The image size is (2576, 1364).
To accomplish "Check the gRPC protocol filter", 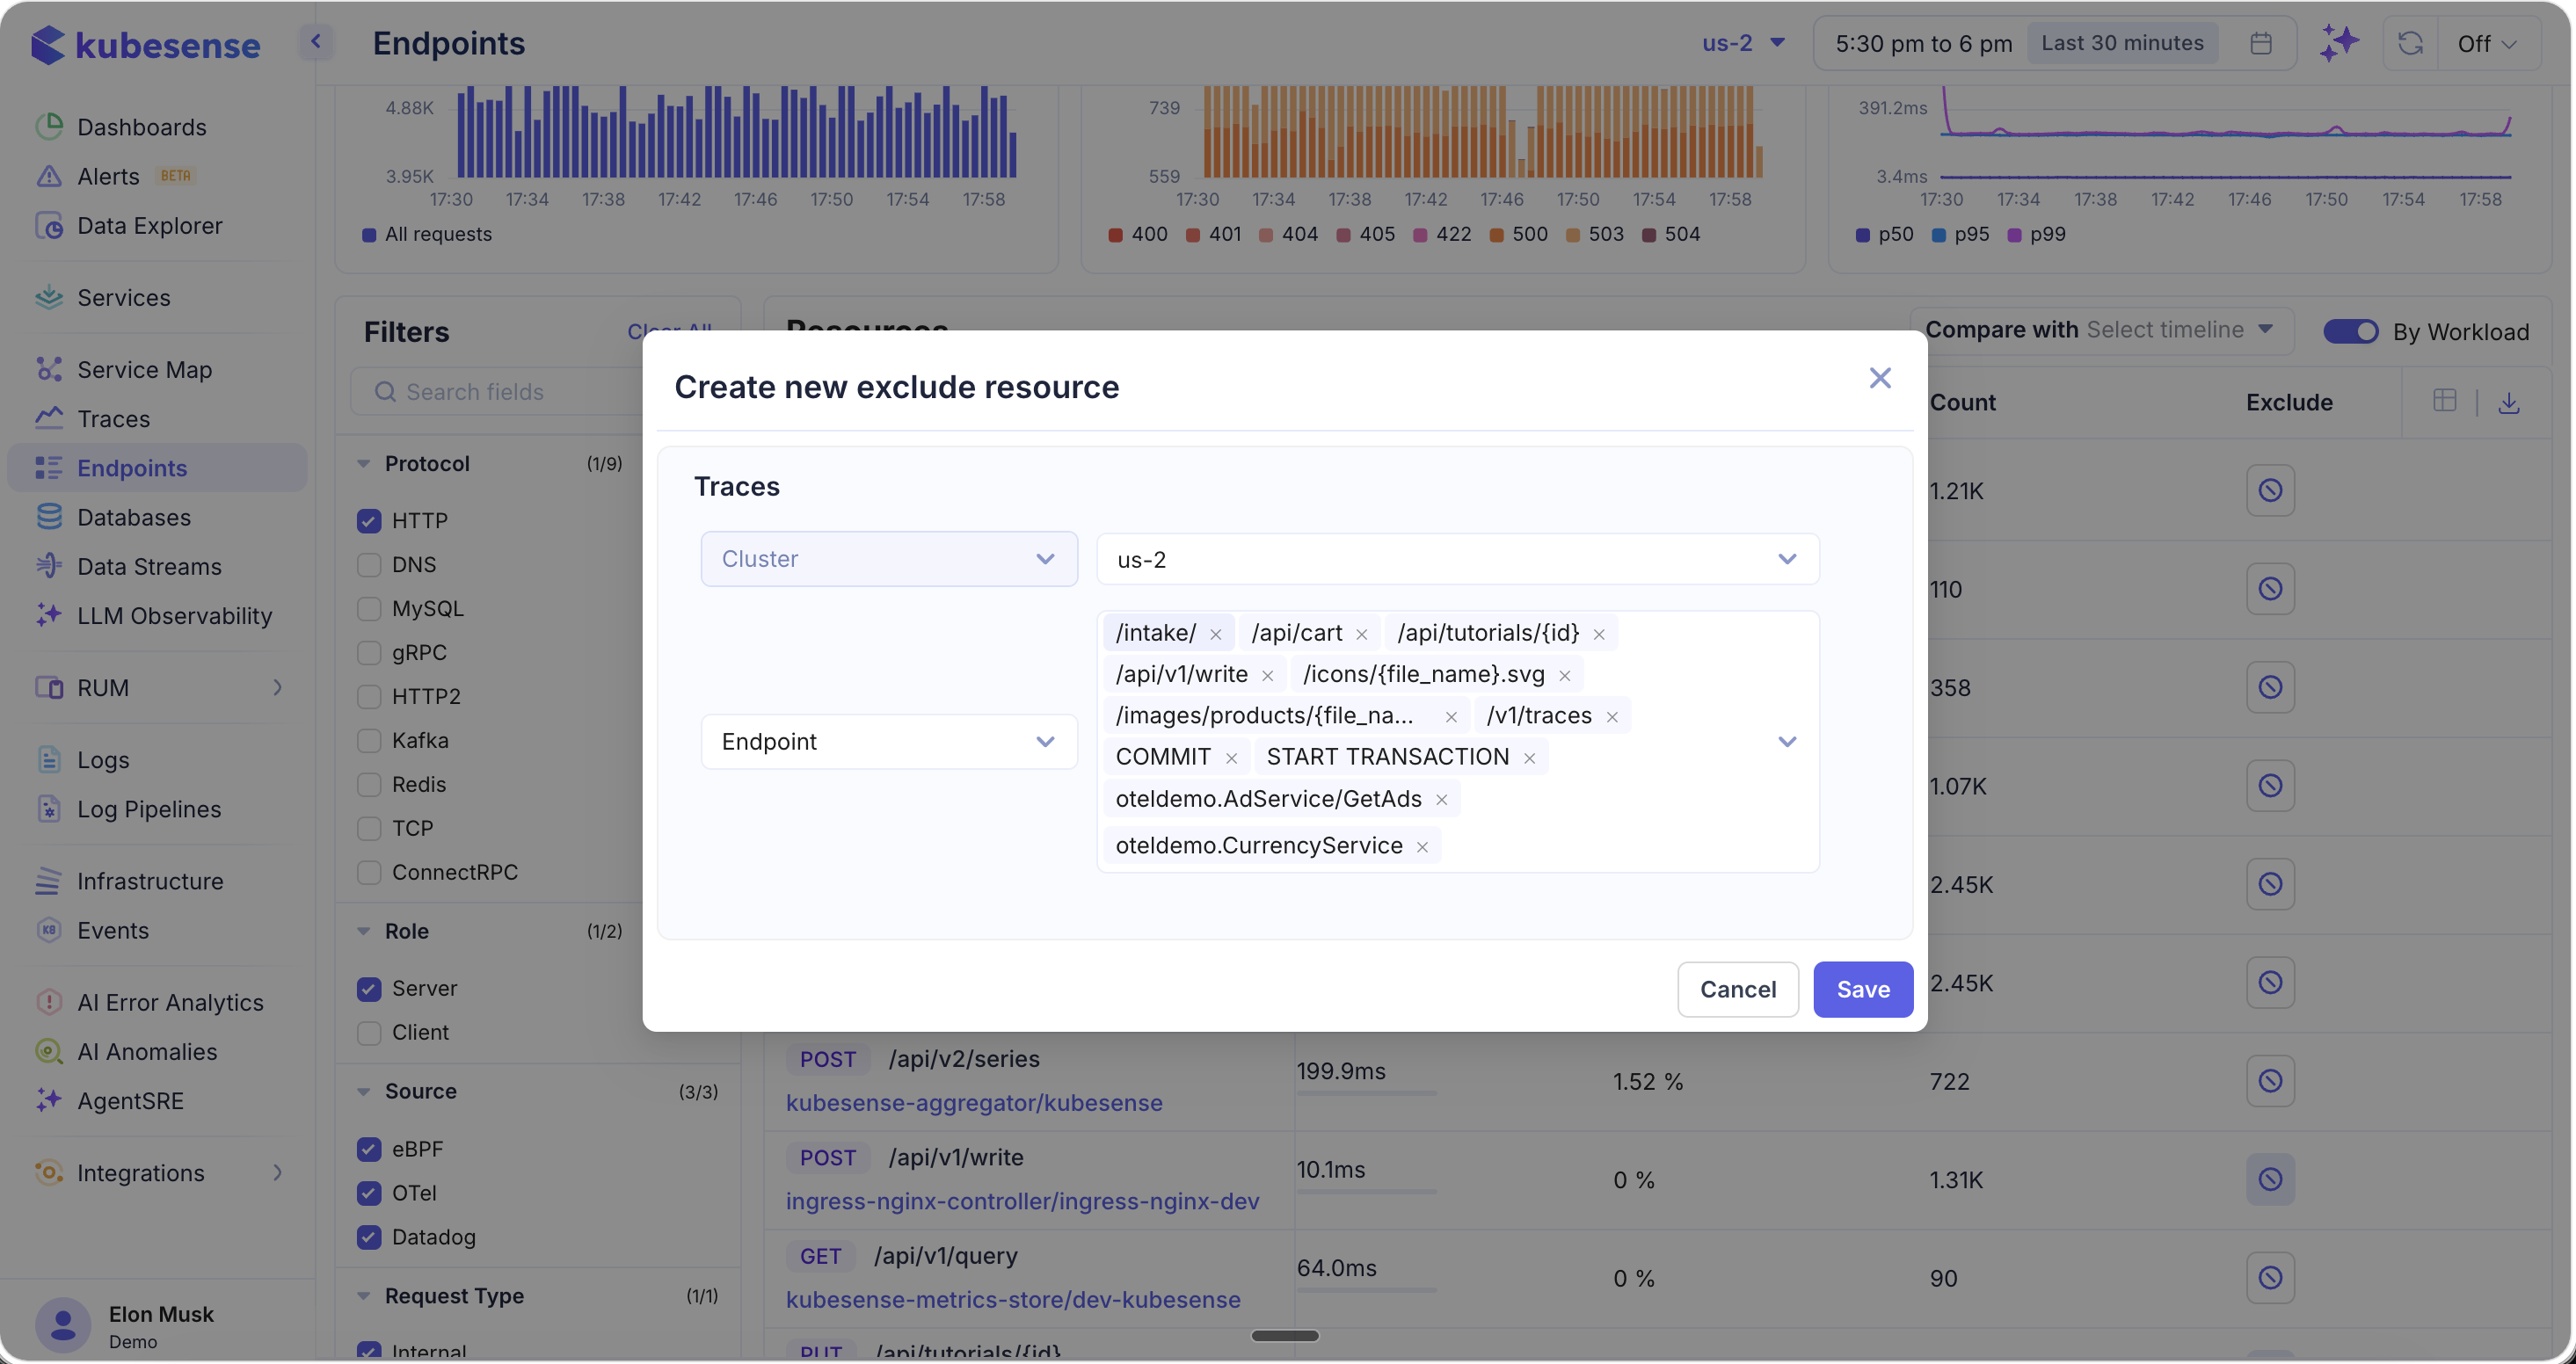I will tap(369, 653).
